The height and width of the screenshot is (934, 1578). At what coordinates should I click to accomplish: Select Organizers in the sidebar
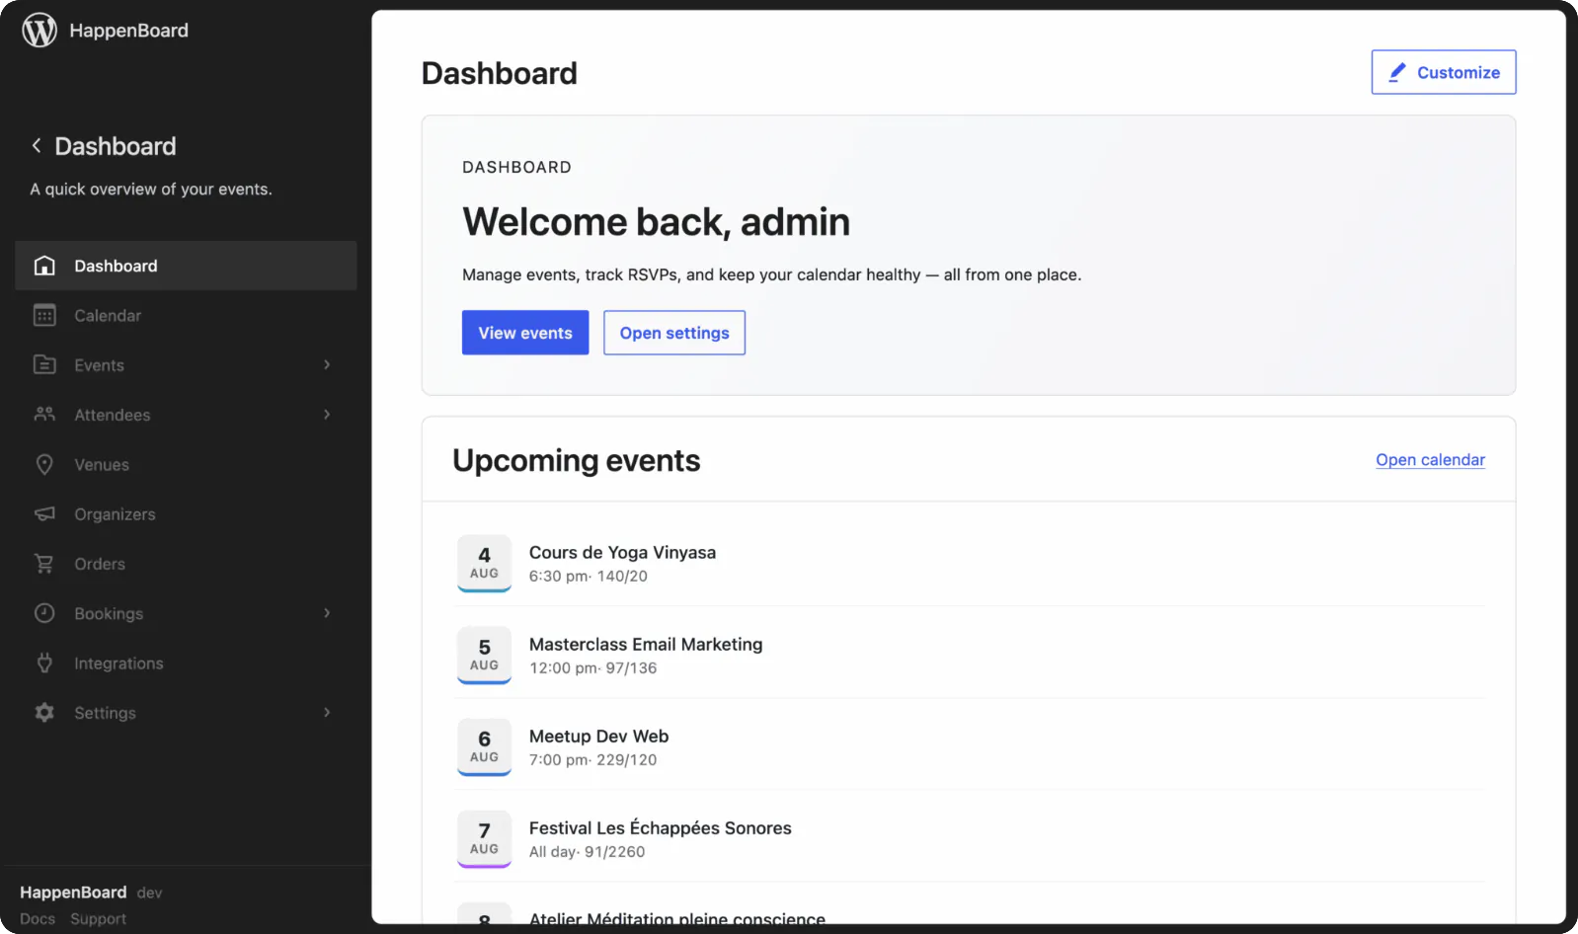186,514
